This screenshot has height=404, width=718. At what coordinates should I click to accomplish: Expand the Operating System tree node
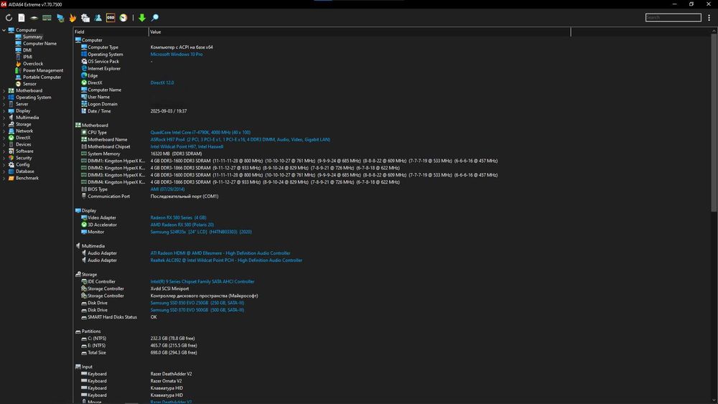coord(4,98)
